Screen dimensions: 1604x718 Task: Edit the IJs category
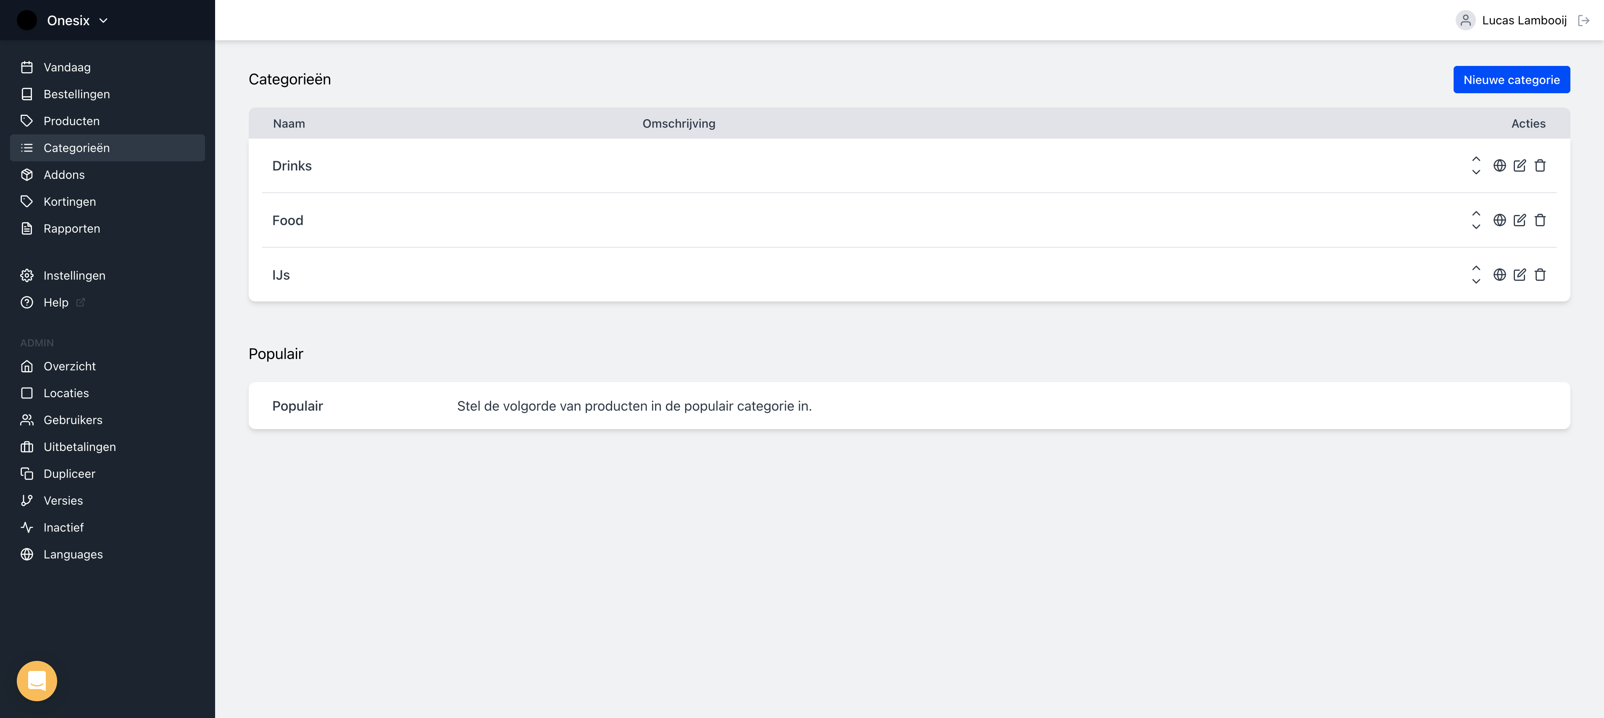1519,274
